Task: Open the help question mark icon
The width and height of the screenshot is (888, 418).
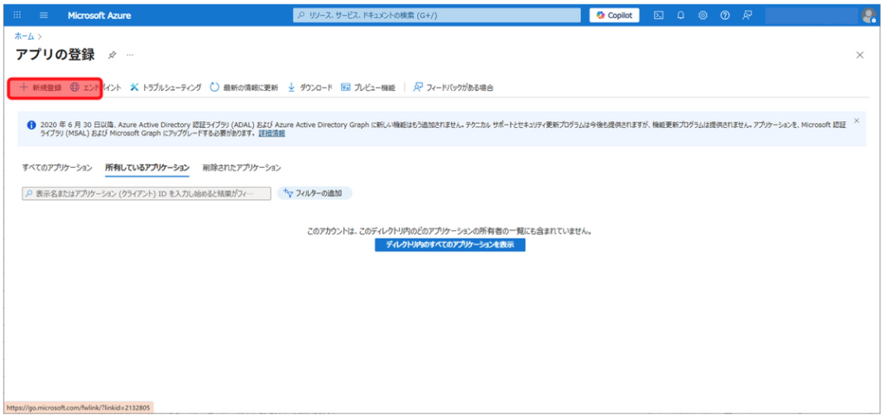Action: click(x=724, y=15)
